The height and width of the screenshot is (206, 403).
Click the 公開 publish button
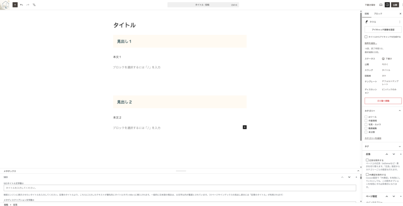coord(395,5)
